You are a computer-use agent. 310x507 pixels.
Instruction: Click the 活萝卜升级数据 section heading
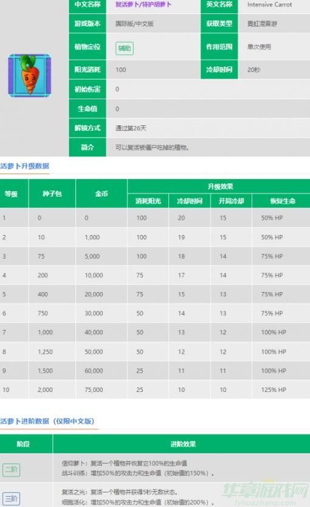[x=24, y=166]
